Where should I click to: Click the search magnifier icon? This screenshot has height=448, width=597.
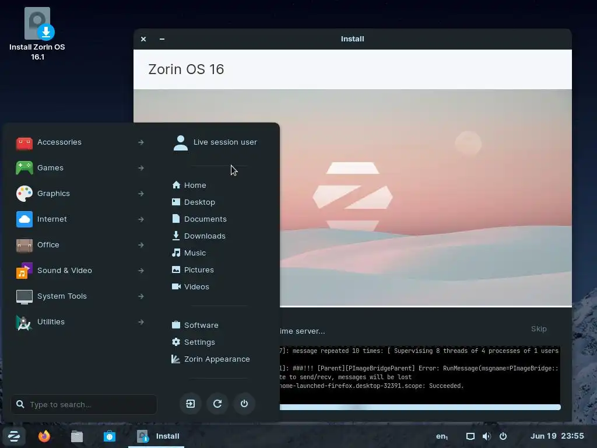(x=20, y=404)
